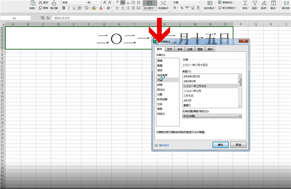Toggle the wrap text button
The image size is (291, 189).
[163, 5]
